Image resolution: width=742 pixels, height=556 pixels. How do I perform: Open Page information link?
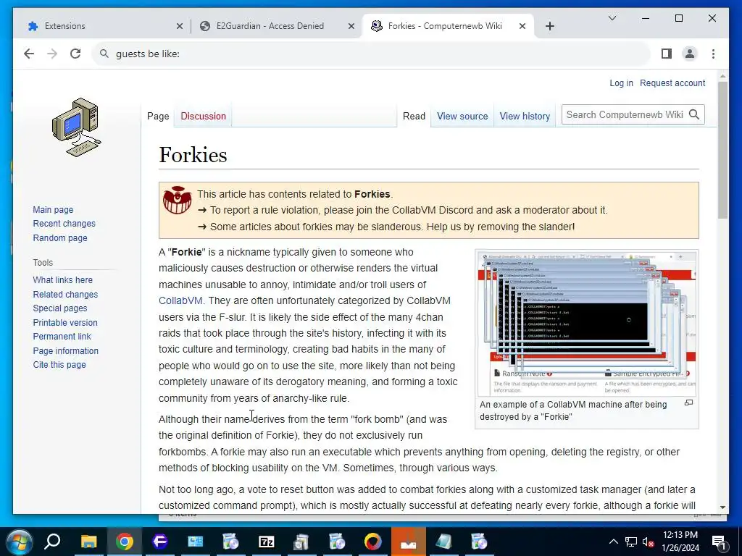[66, 351]
